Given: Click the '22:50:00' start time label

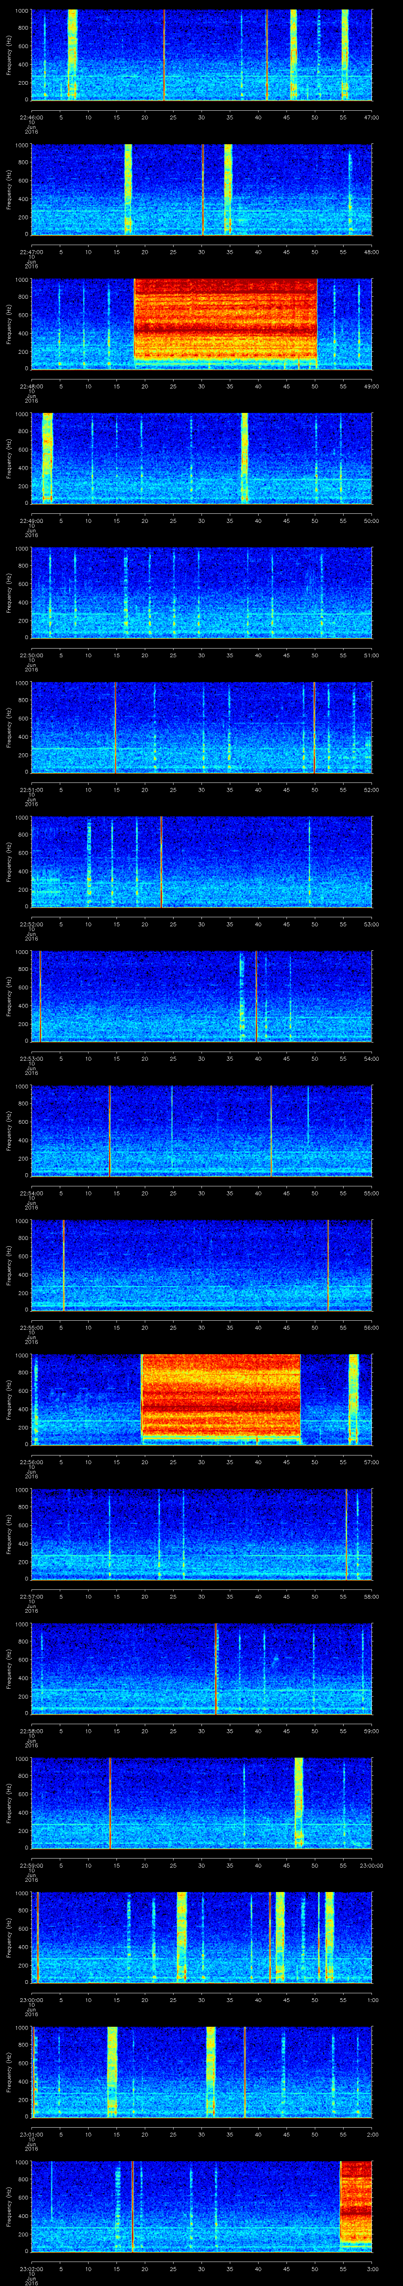Looking at the screenshot, I should coord(31,655).
